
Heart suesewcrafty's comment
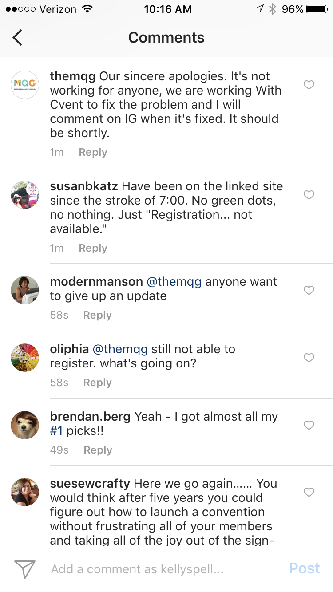click(309, 492)
